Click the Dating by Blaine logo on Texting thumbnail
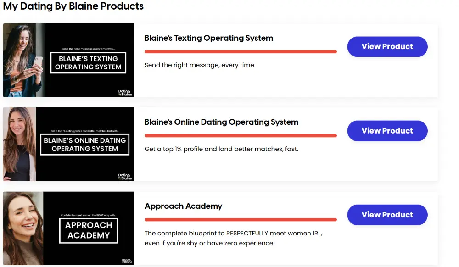The width and height of the screenshot is (459, 267). pos(125,93)
